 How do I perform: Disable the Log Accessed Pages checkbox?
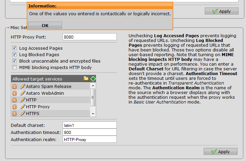click(x=15, y=48)
